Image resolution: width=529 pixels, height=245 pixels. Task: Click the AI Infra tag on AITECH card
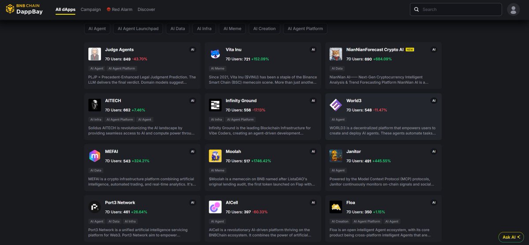tap(96, 119)
